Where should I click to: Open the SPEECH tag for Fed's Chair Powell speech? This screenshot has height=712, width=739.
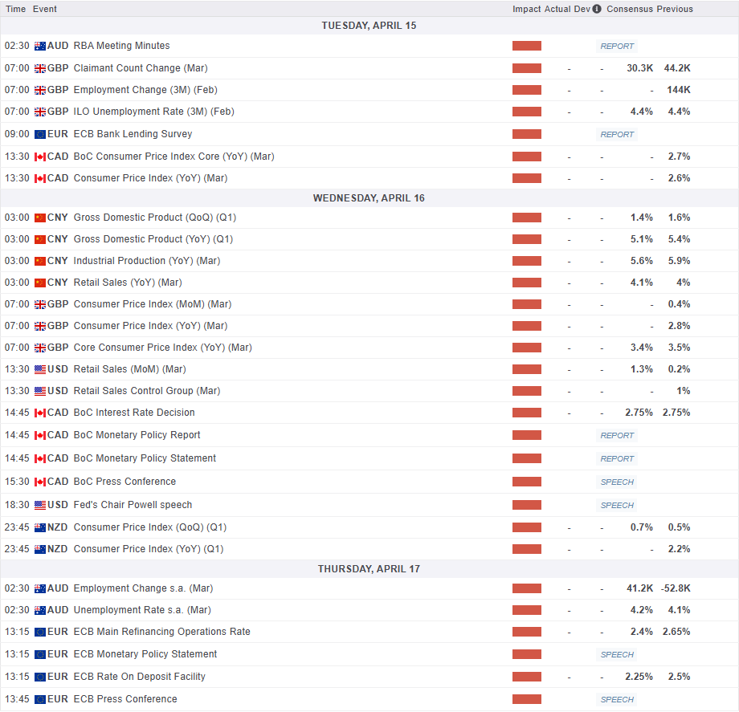pyautogui.click(x=617, y=506)
